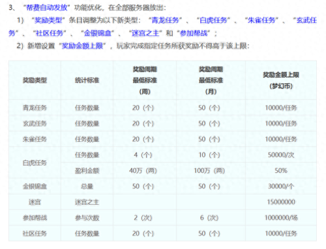Image resolution: width=326 pixels, height=249 pixels.
Task: Select weekly "50 (个)" in 金银锦盒 row
Action: [143, 187]
